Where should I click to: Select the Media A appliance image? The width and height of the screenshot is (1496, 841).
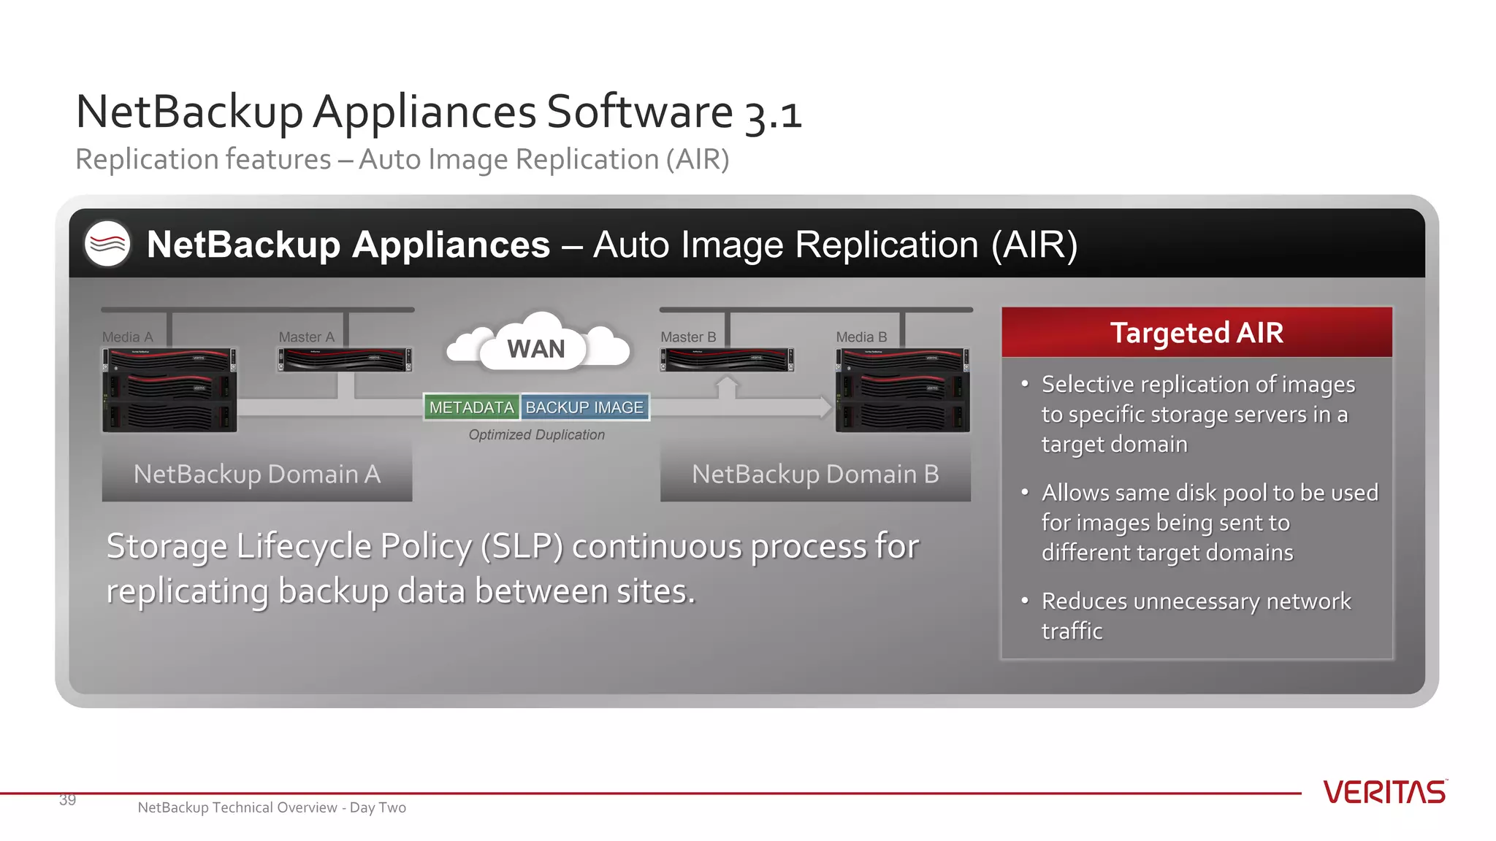tap(169, 390)
